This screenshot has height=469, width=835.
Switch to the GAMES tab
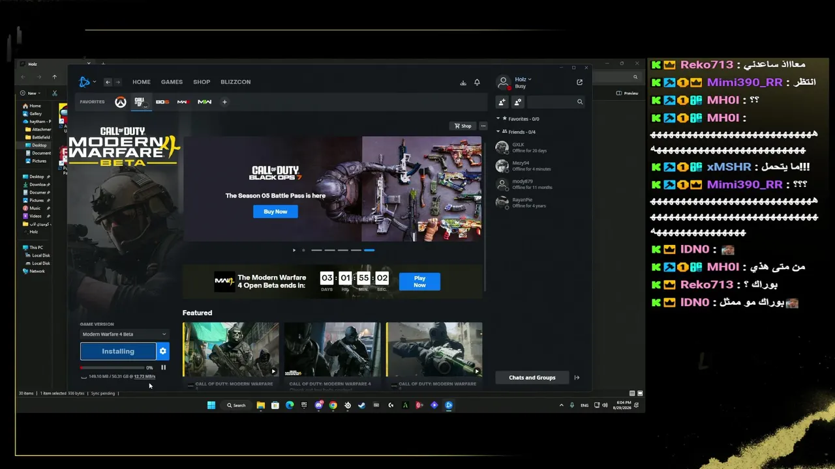172,82
